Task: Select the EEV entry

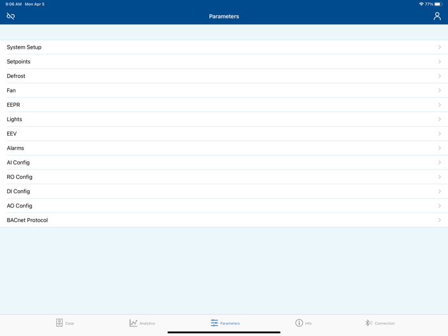Action: 224,134
